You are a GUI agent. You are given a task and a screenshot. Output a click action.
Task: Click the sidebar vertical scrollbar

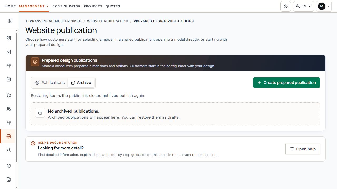(16, 97)
